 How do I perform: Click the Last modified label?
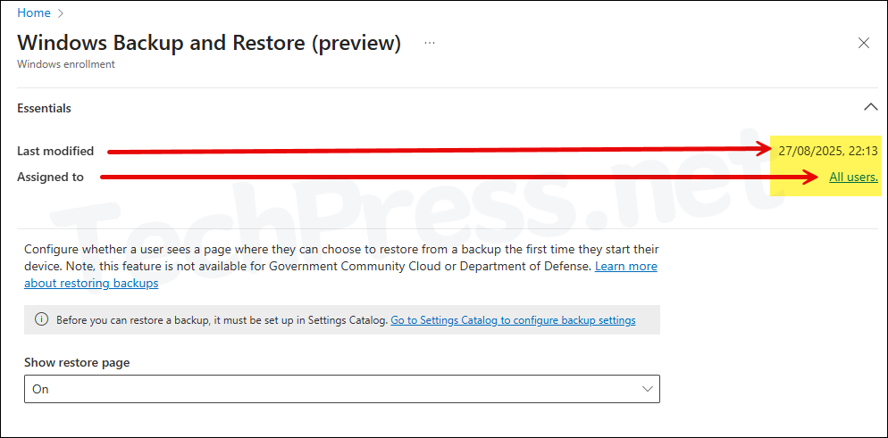55,151
